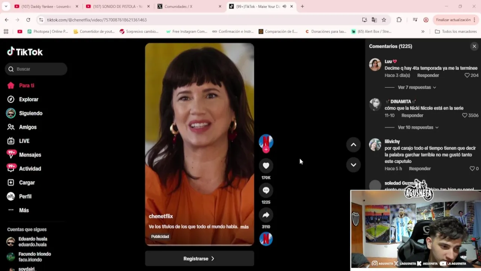Share the video with arrow icon

coord(266,215)
